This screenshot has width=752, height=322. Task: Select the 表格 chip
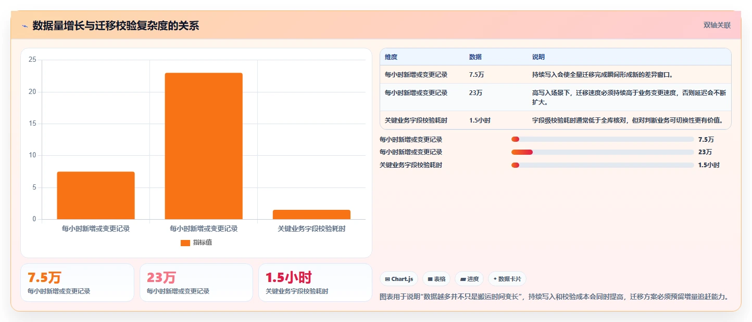tap(436, 279)
